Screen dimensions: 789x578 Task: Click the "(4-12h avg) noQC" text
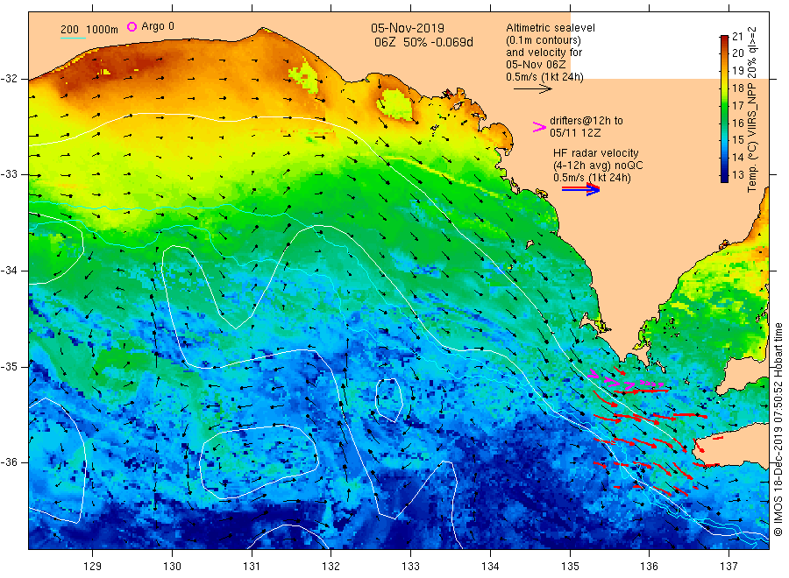(598, 166)
